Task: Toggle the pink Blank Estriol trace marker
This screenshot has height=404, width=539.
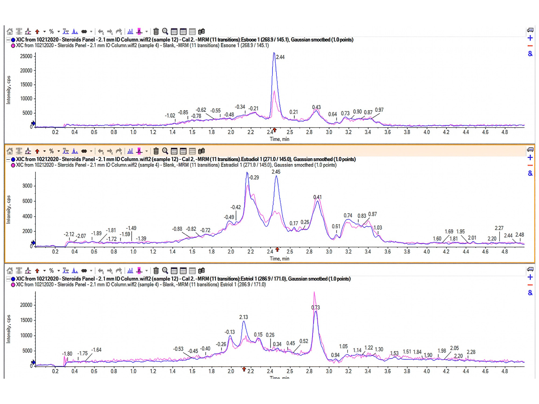Action: click(13, 285)
